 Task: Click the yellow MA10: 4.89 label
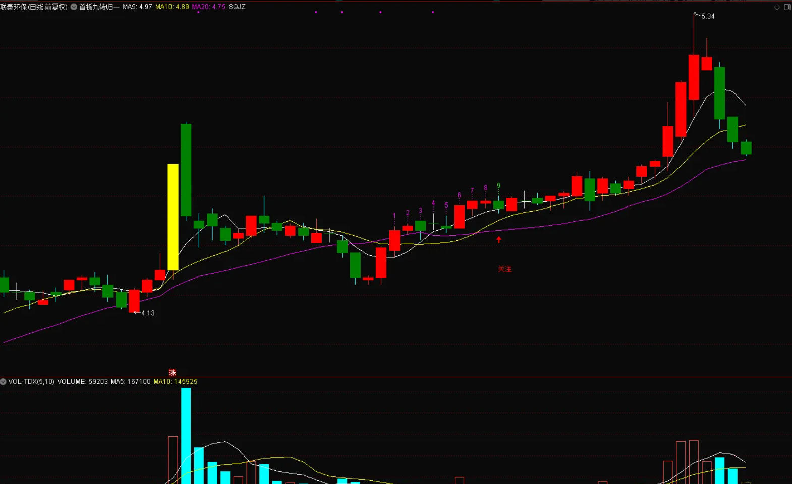pos(172,7)
